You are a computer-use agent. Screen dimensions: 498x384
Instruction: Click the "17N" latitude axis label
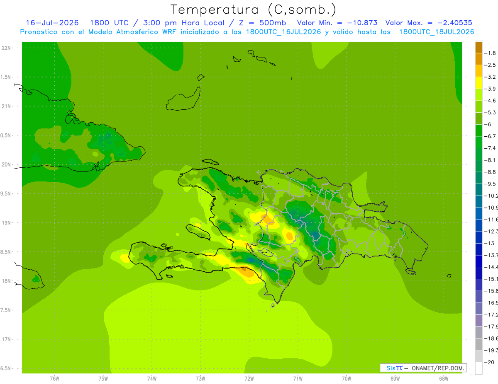coord(7,339)
